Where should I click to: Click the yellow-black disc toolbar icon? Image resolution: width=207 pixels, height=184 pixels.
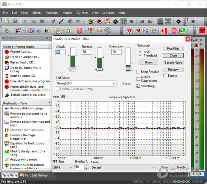pyautogui.click(x=116, y=21)
